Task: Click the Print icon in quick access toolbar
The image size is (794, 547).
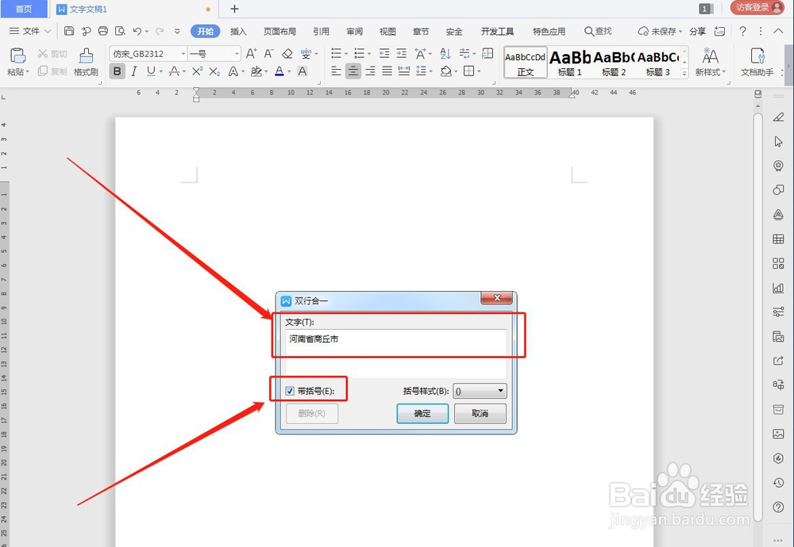Action: (102, 32)
